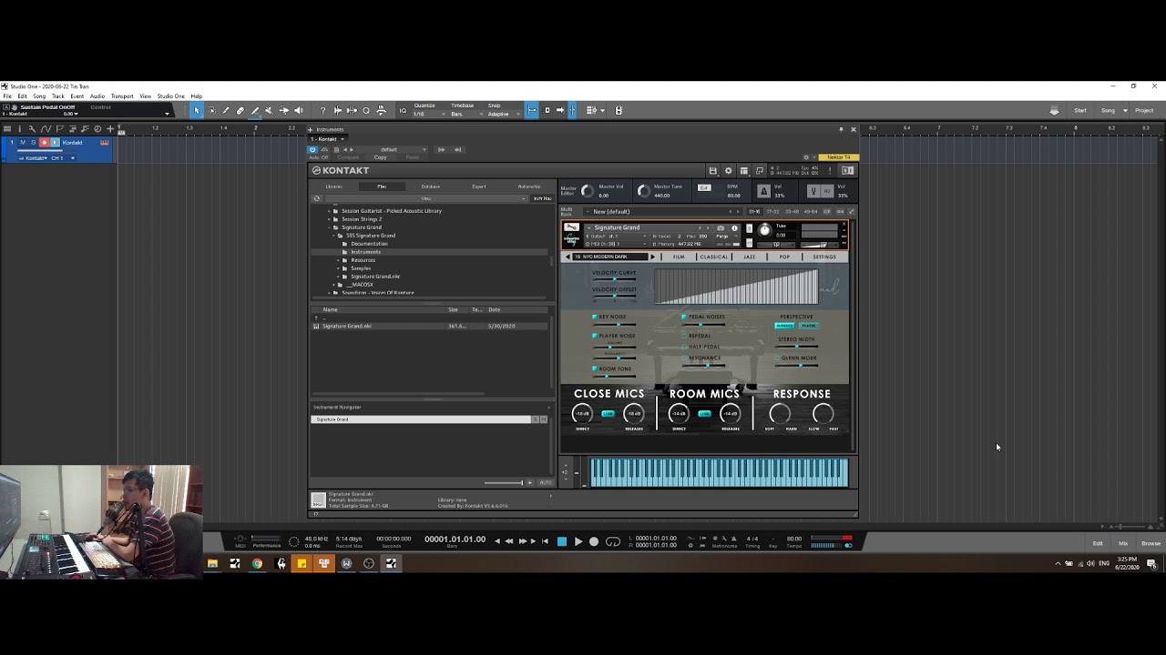Toggle monitor on Kontakt track
This screenshot has width=1166, height=655.
click(54, 143)
